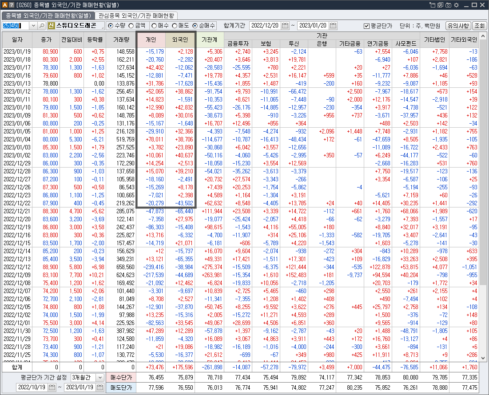Click the detach window icon in title bar

point(432,5)
